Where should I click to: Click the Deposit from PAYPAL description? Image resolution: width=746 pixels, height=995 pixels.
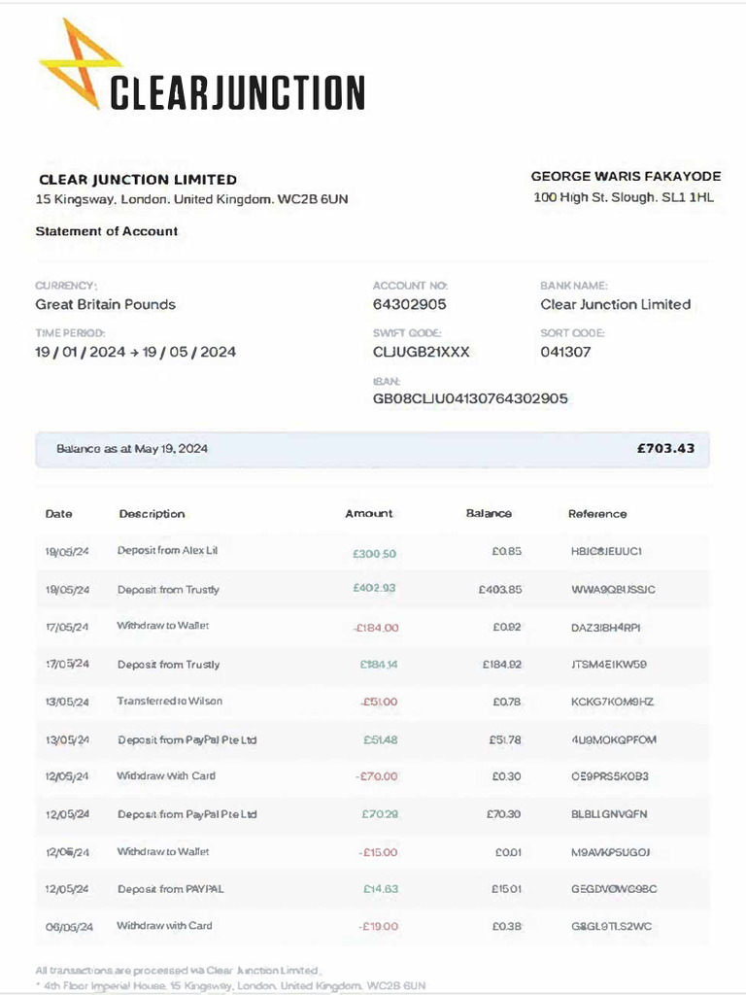pos(171,889)
